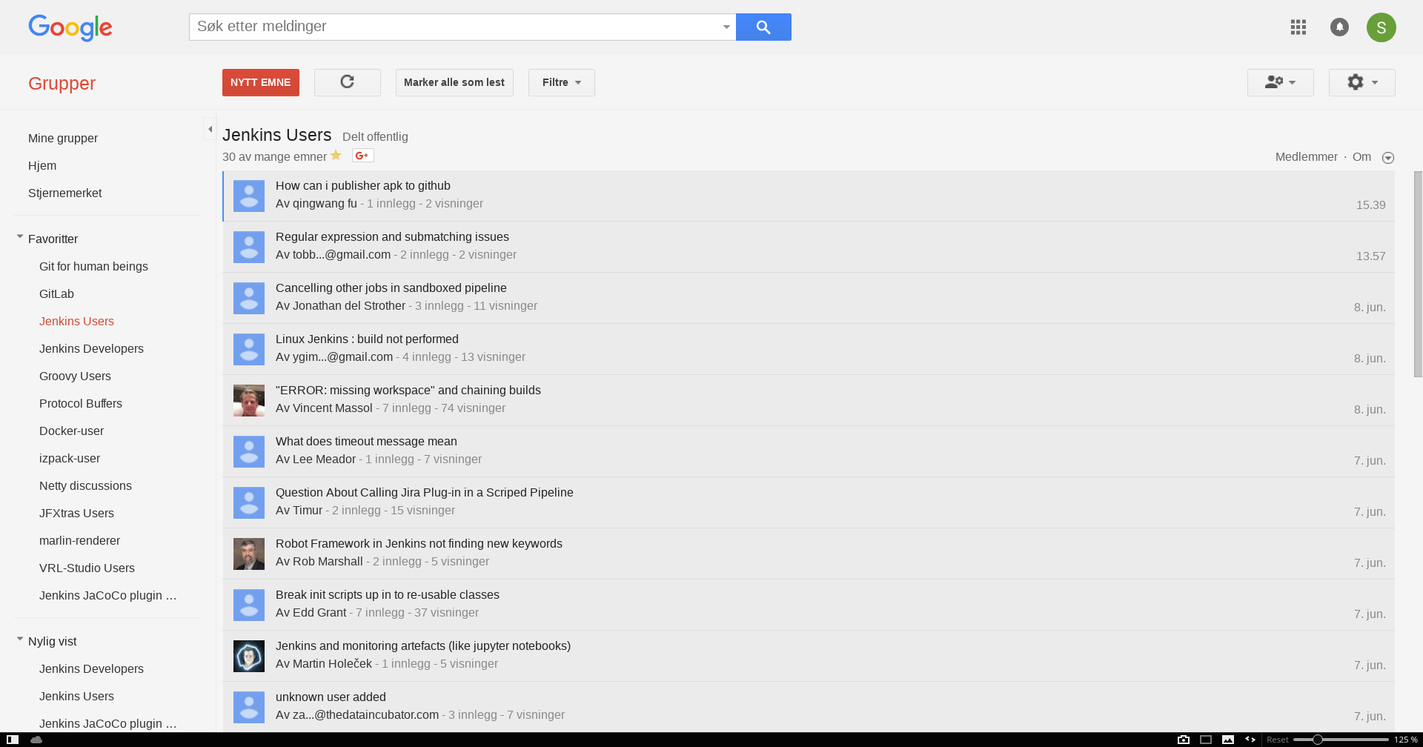
Task: Open Mine grupper
Action: tap(63, 138)
